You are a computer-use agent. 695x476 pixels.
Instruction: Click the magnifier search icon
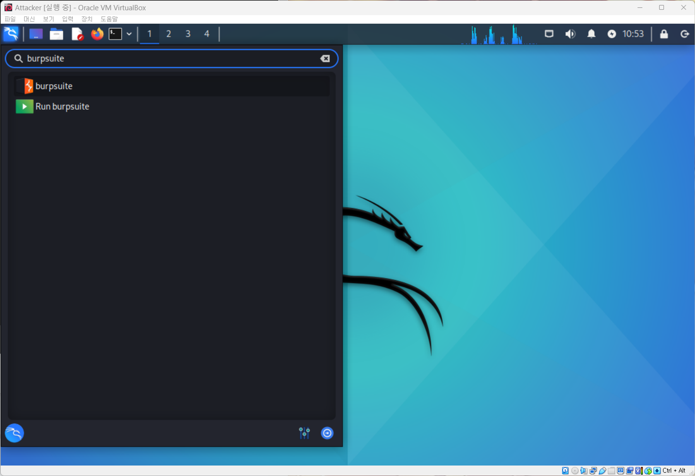18,58
